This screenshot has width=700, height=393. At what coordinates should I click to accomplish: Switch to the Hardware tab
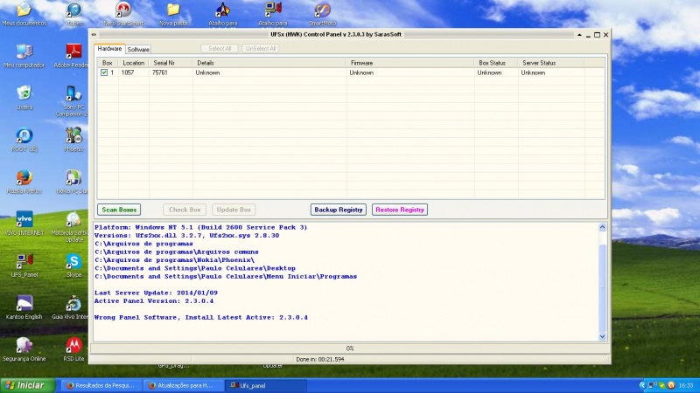point(109,49)
